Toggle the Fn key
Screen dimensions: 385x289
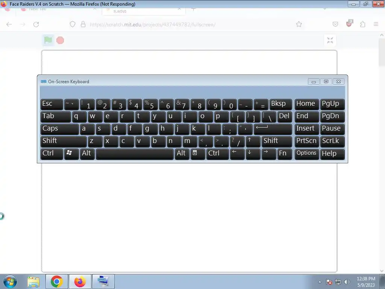pos(285,154)
